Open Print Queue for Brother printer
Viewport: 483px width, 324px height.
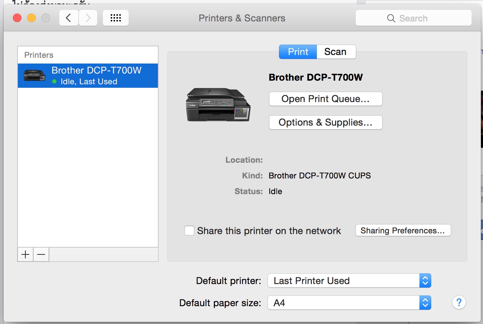click(x=325, y=99)
